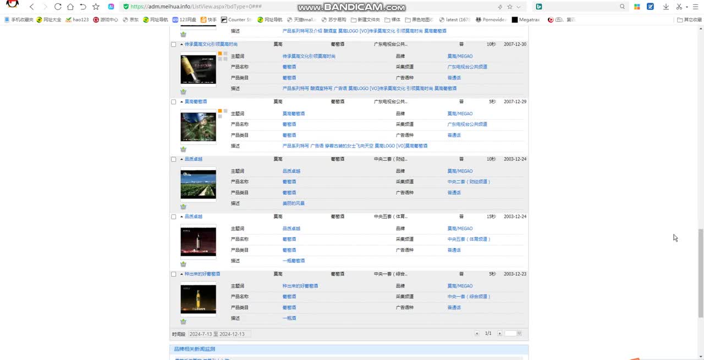Open the 游戏中心 bookmark

[106, 20]
